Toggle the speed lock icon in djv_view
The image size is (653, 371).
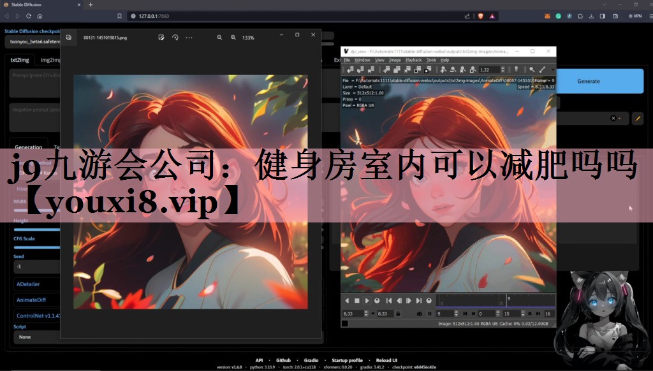398,314
